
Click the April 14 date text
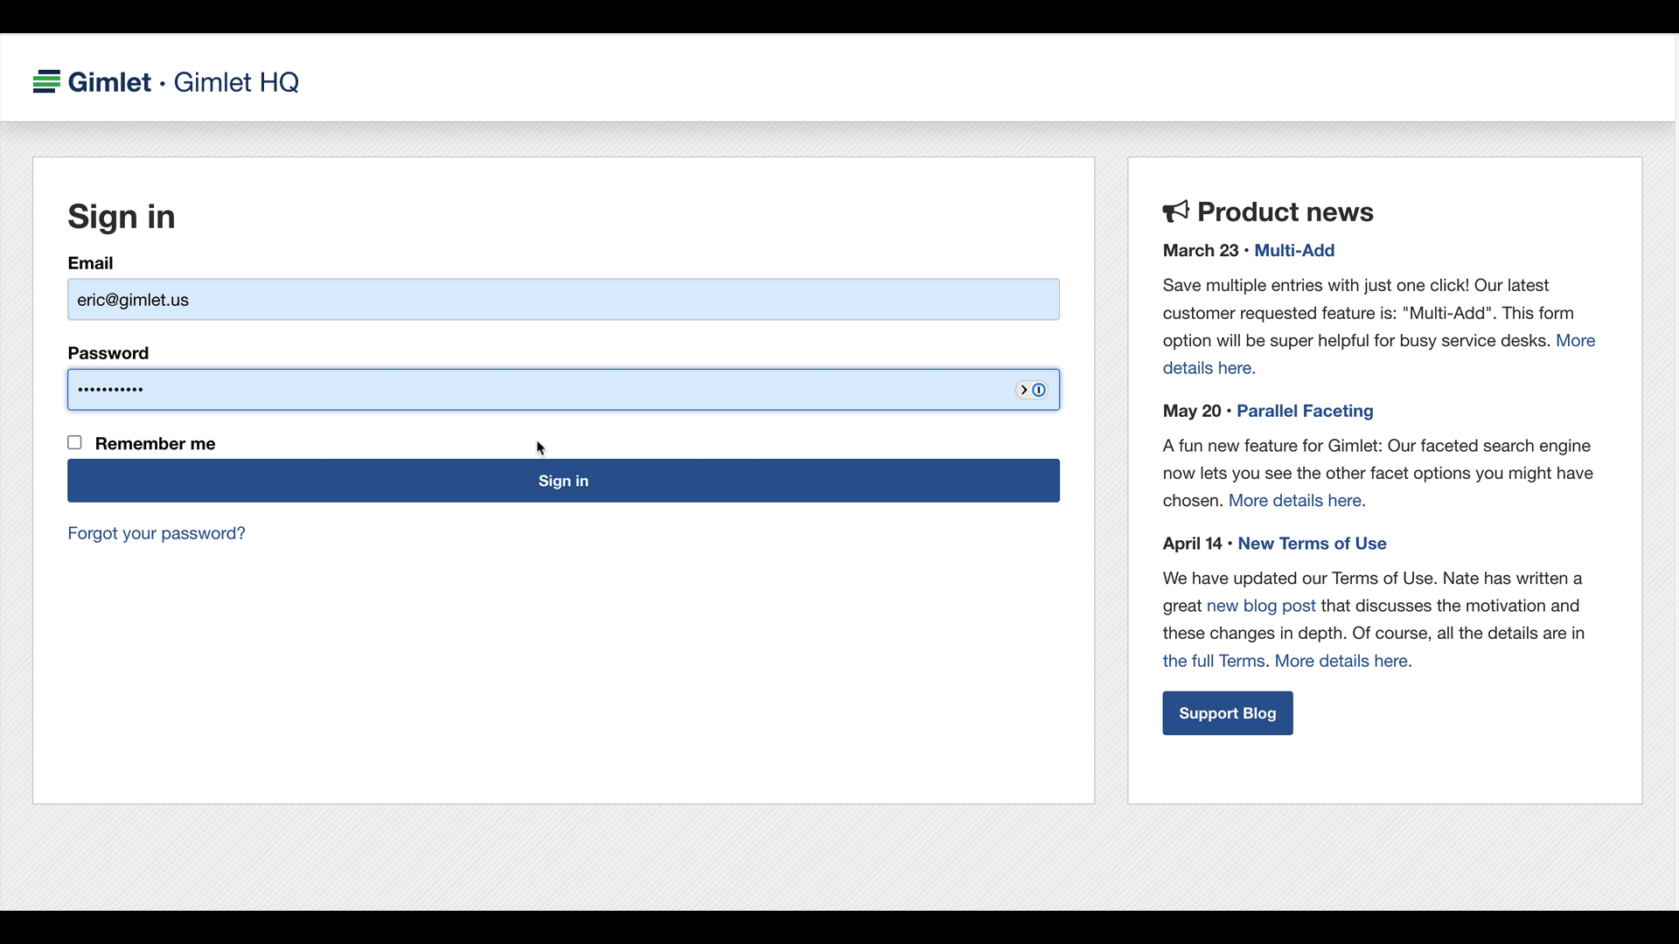(1193, 544)
